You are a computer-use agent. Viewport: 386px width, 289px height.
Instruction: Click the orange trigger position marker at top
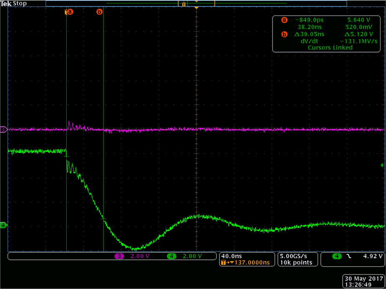click(x=196, y=8)
